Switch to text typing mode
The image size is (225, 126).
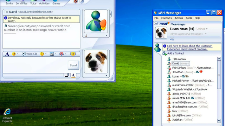tap(73, 75)
